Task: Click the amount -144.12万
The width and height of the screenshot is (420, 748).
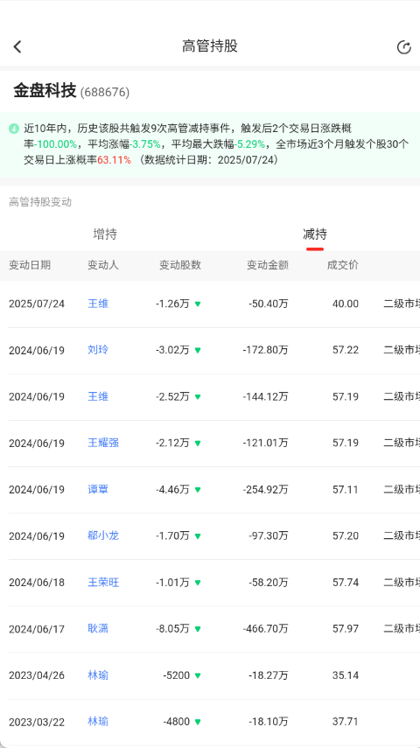Action: click(265, 397)
